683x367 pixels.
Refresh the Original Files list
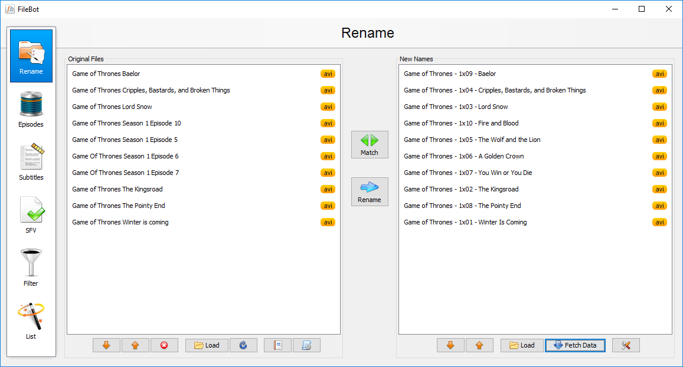[x=243, y=345]
